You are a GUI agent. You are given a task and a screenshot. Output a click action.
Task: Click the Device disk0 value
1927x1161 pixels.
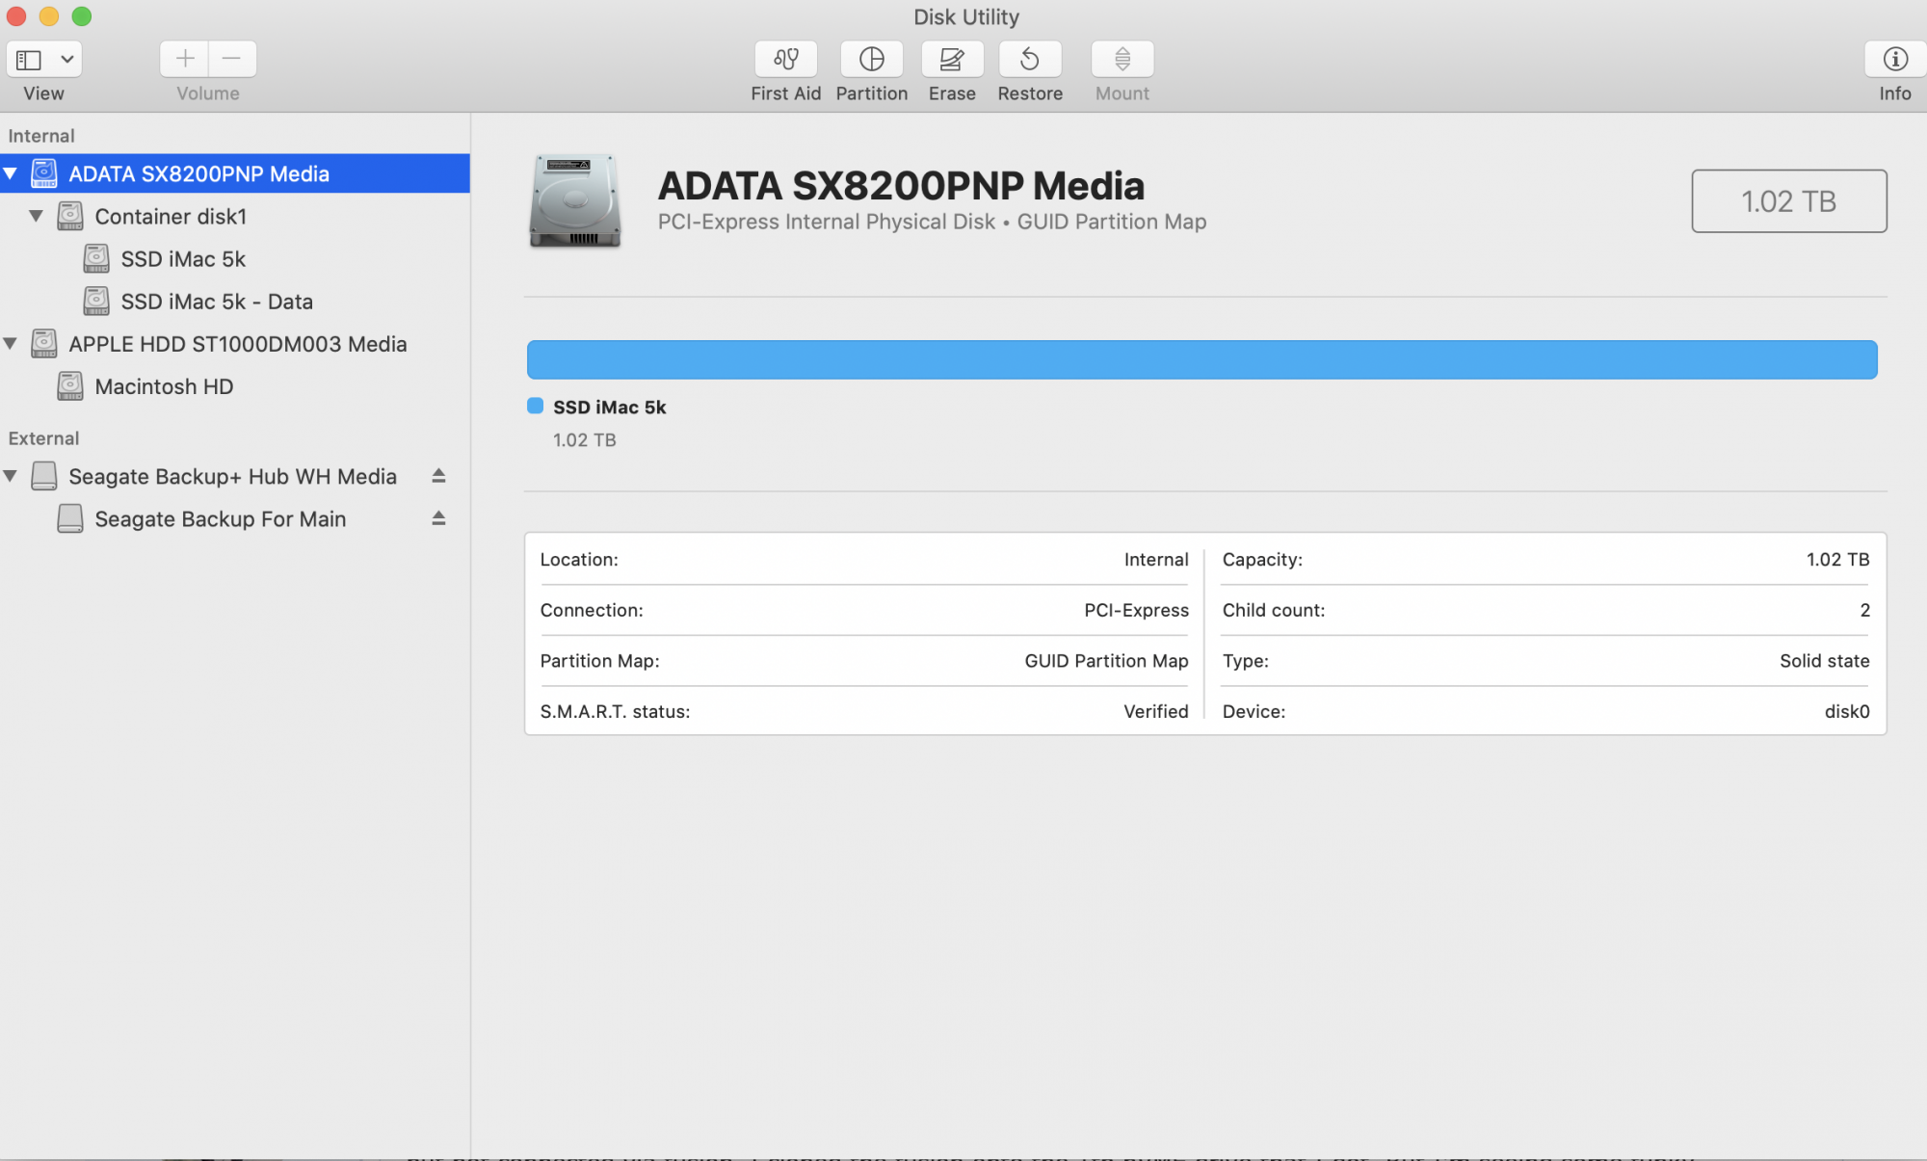point(1846,711)
